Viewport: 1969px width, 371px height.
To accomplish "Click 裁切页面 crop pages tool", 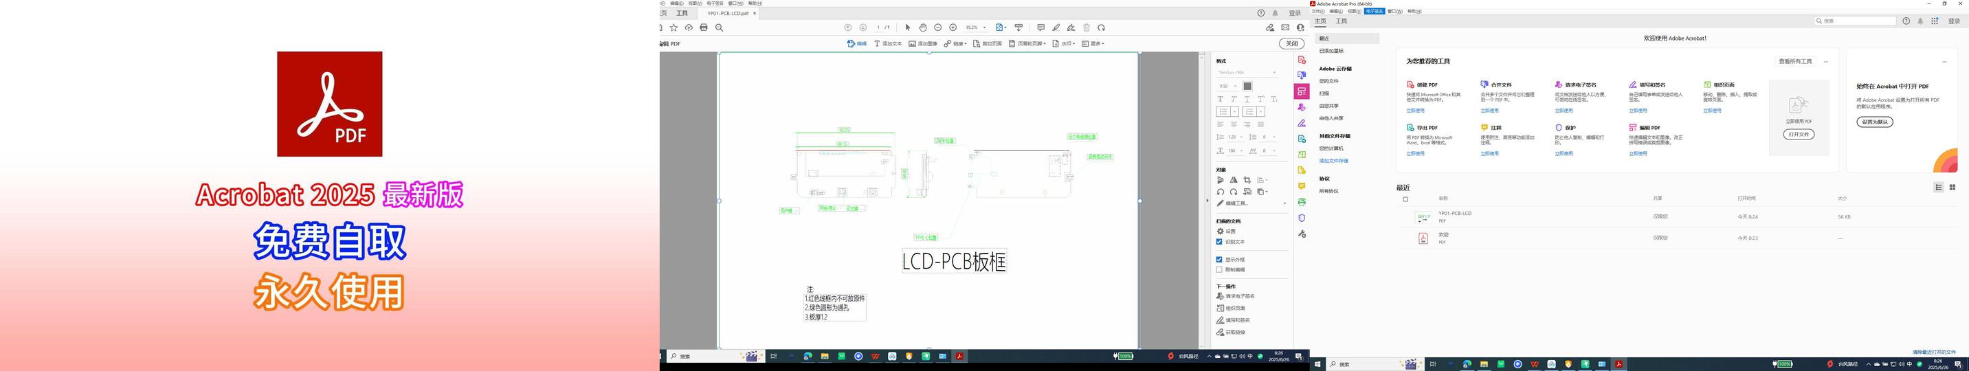I will 988,43.
